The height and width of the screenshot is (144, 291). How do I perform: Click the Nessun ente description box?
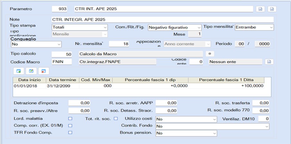coord(235,62)
